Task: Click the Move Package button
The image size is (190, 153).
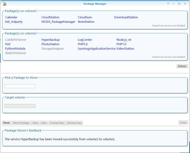Action: (21, 123)
